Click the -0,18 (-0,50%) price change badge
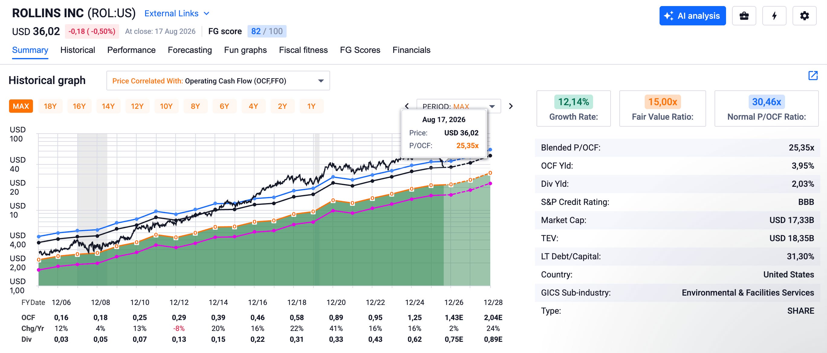The height and width of the screenshot is (353, 827). point(92,31)
